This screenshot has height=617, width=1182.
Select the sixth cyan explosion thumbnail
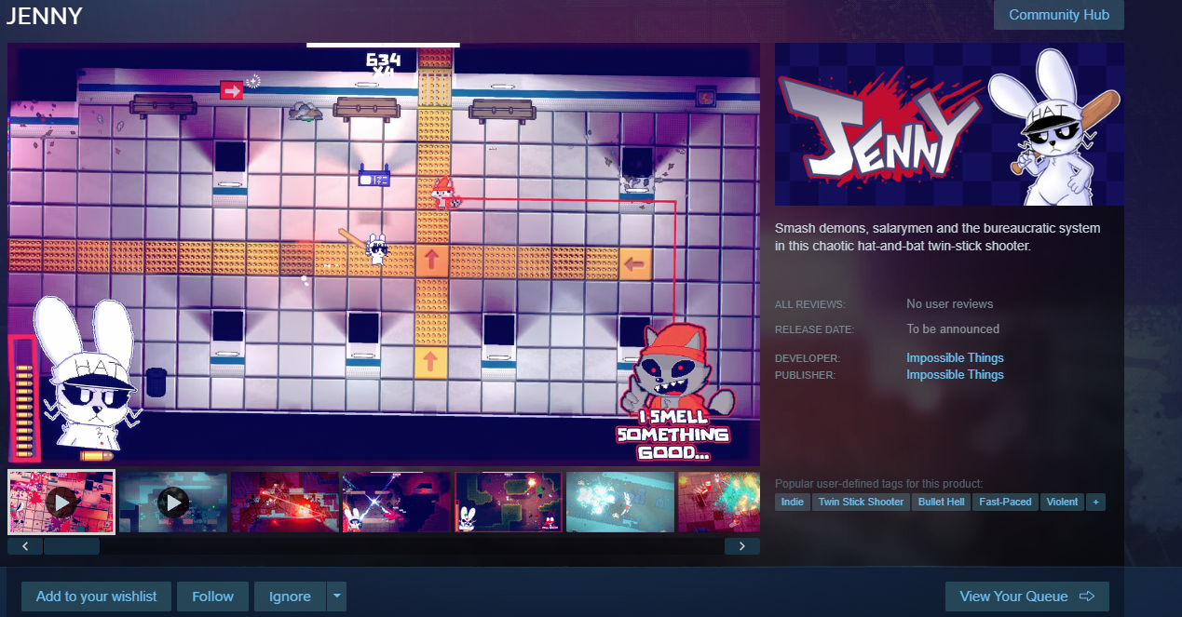[620, 503]
